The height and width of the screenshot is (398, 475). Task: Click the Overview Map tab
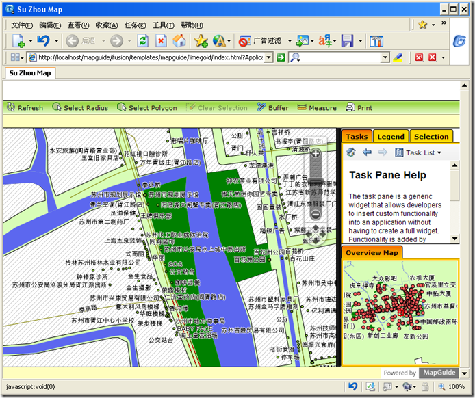click(x=372, y=253)
